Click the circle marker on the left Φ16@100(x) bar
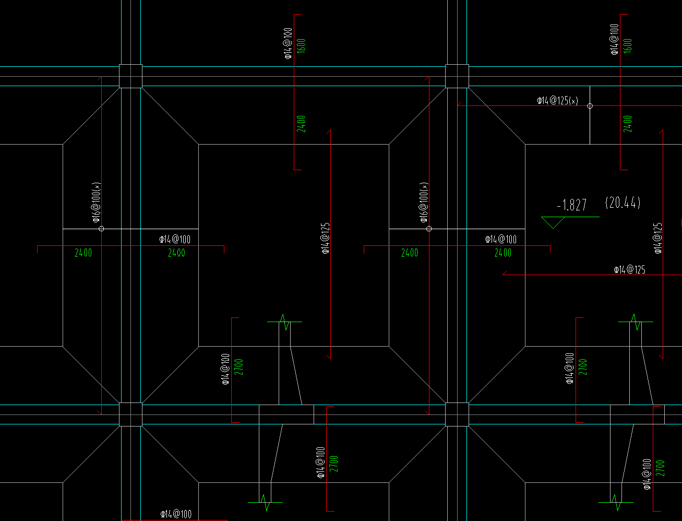 (101, 229)
